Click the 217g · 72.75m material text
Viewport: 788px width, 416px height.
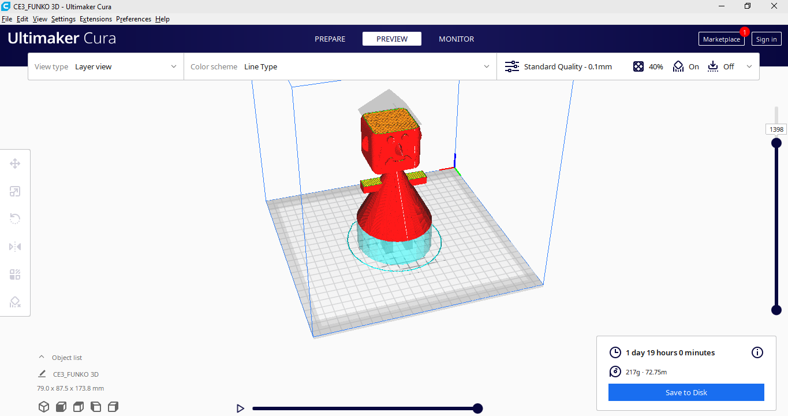(646, 372)
